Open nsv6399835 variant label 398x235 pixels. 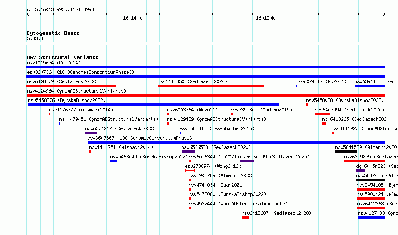(x=371, y=157)
